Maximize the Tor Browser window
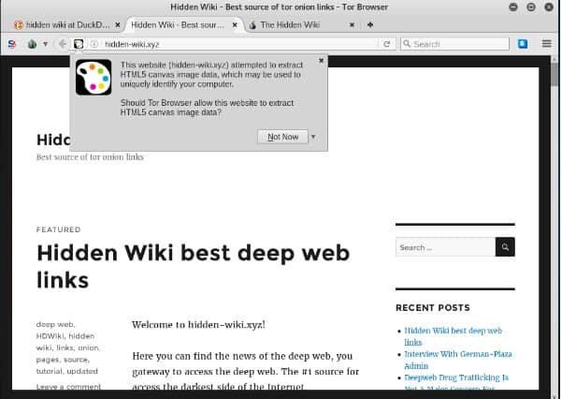This screenshot has height=399, width=562. [531, 7]
